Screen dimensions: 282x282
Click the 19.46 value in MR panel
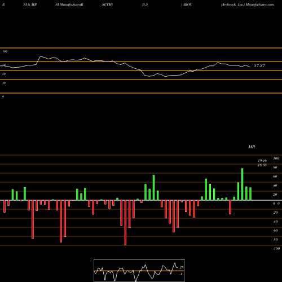pos(262,161)
